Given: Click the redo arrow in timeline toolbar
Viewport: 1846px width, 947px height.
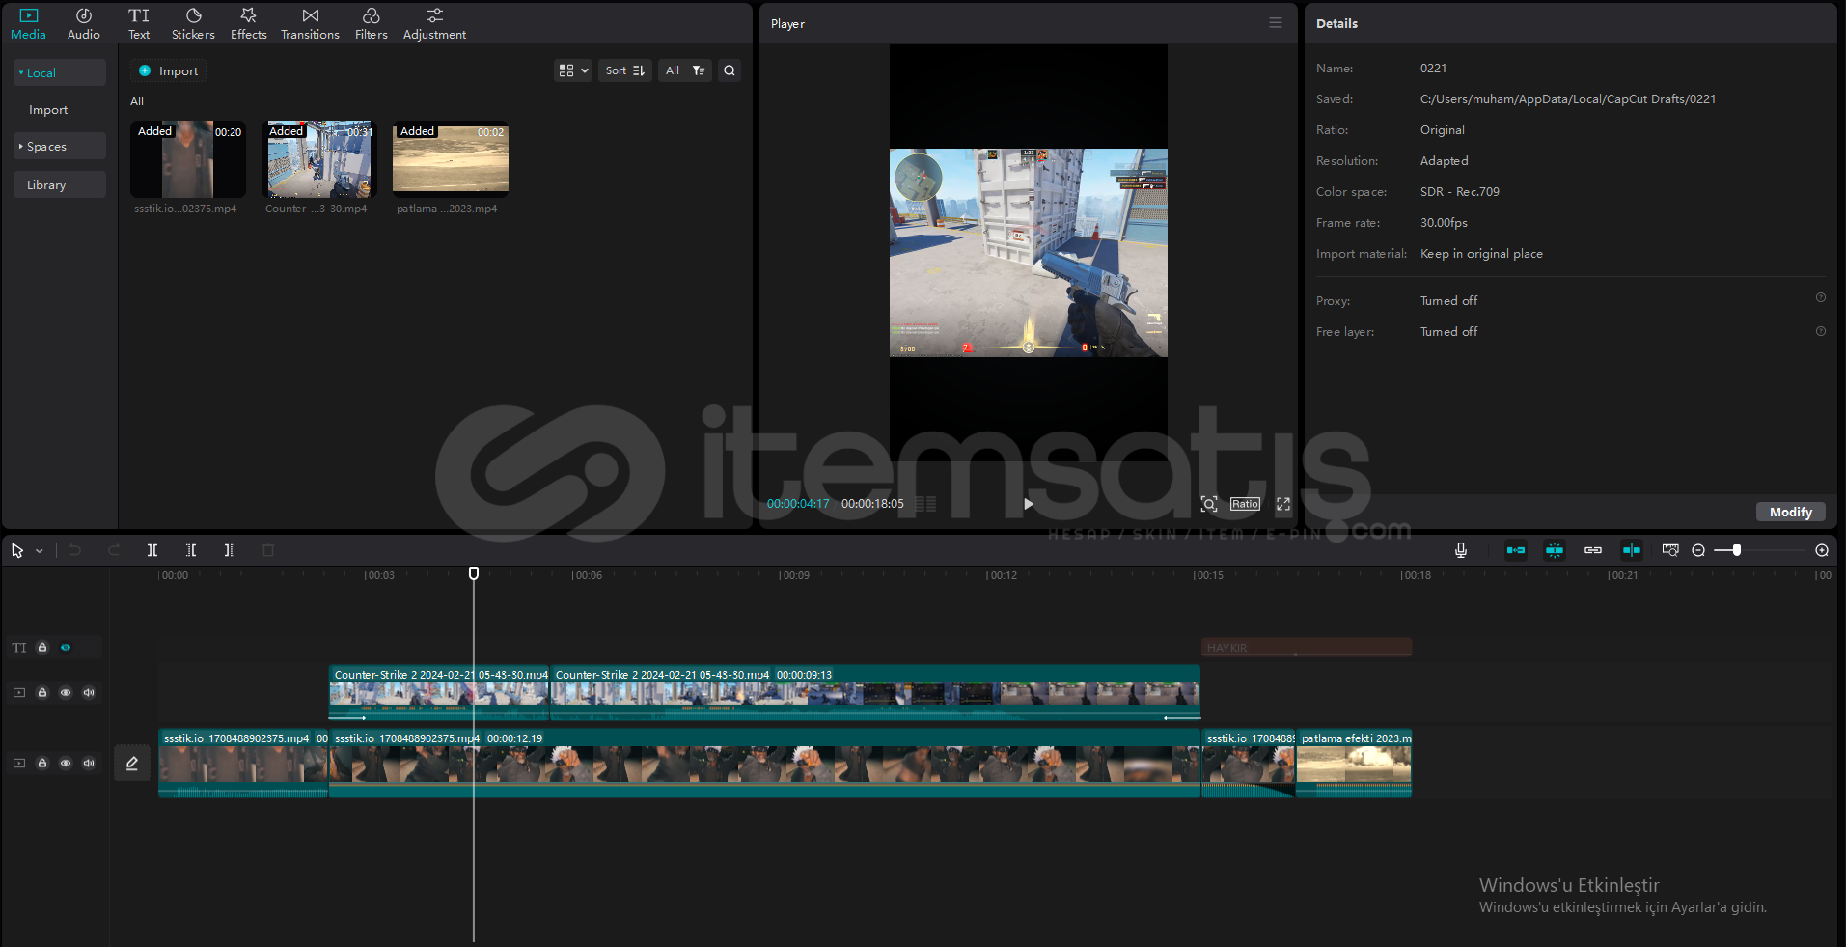Looking at the screenshot, I should [x=114, y=550].
